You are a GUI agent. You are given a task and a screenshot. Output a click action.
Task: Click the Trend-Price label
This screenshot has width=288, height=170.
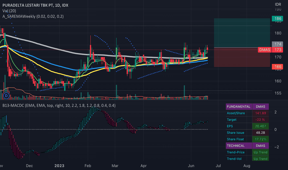tap(236, 152)
